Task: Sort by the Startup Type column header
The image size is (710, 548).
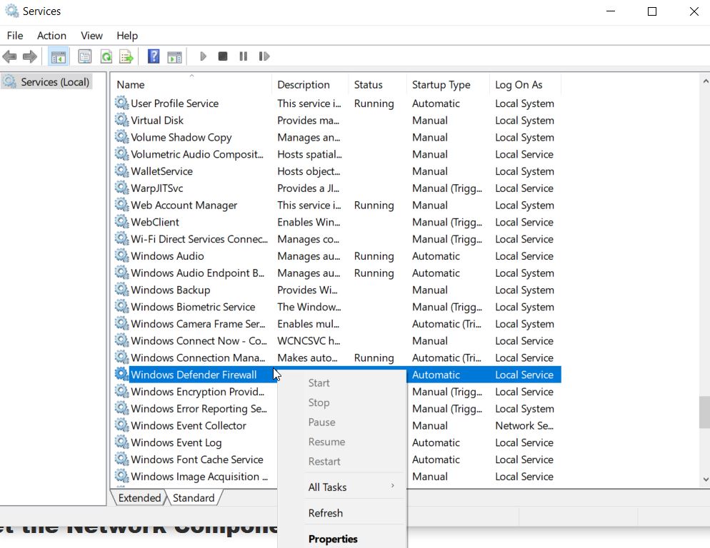Action: point(448,85)
